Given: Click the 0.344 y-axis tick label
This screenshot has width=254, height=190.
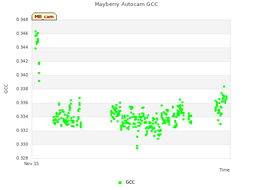Looking at the screenshot, I should coord(22,47).
